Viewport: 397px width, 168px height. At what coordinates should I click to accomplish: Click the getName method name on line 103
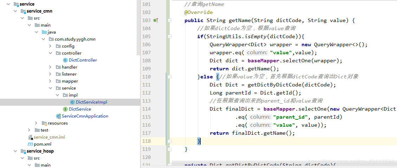240,20
